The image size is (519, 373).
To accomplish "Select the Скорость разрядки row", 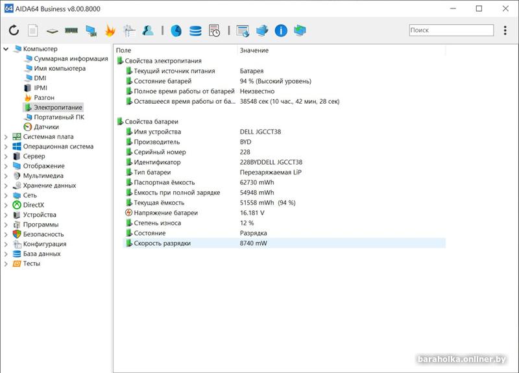I will (285, 243).
